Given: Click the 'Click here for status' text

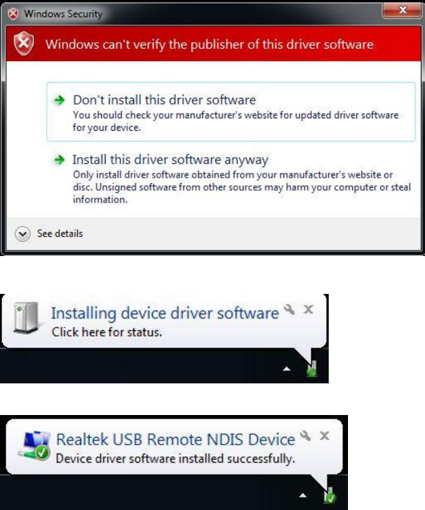Looking at the screenshot, I should click(107, 332).
